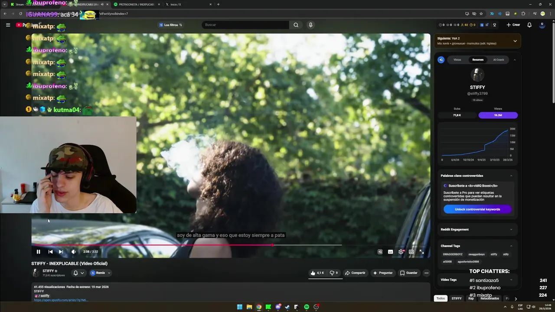Open STIFFY channel avatar below video

pos(36,273)
